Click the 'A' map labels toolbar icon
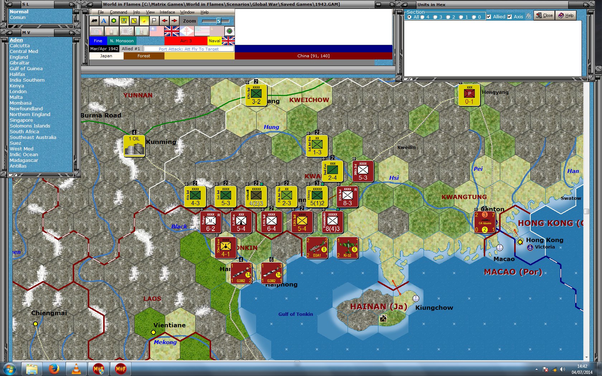The image size is (602, 376). (x=104, y=21)
